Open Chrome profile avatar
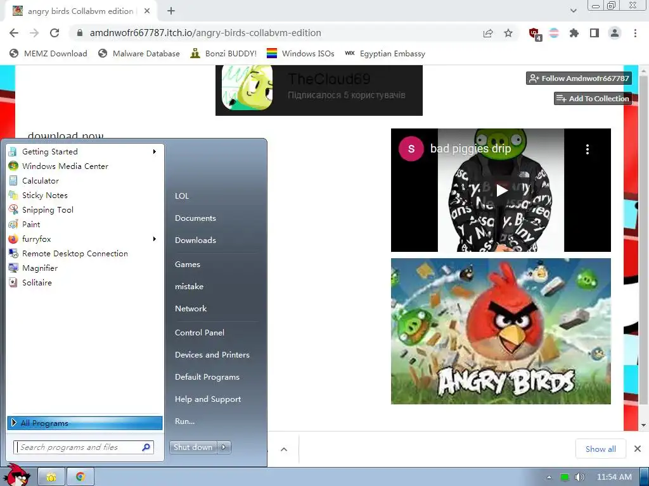649x486 pixels. (x=615, y=33)
